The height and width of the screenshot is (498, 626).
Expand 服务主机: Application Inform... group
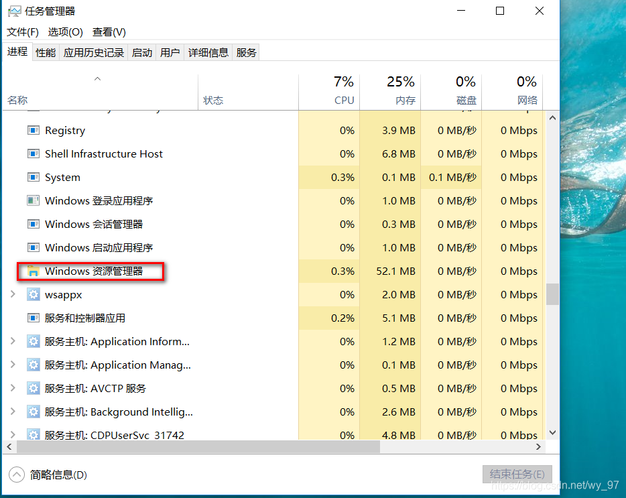point(13,341)
